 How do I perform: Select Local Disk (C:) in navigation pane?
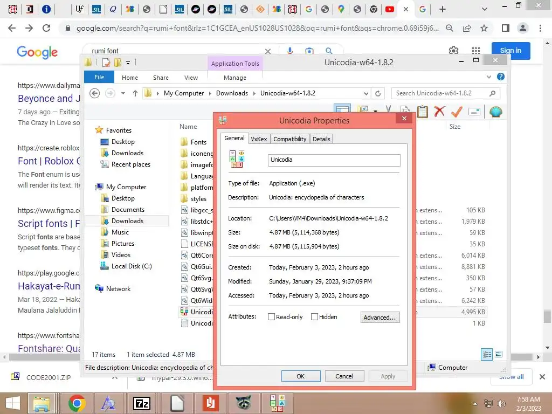(x=126, y=266)
